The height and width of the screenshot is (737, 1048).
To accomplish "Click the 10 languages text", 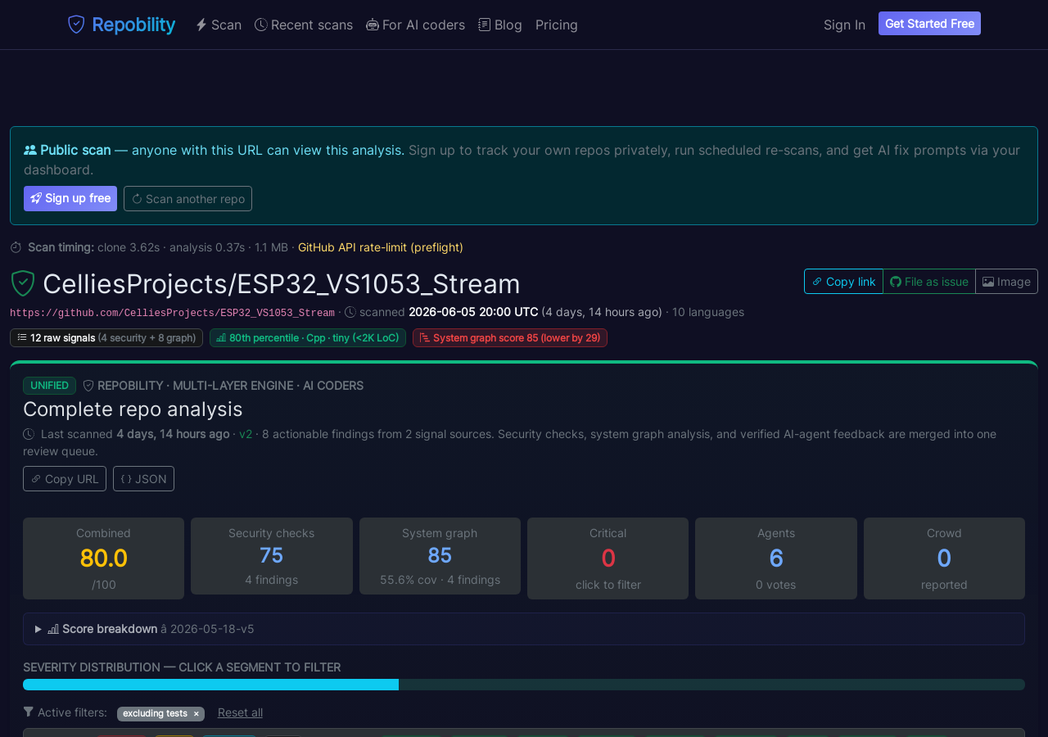I will 708,312.
